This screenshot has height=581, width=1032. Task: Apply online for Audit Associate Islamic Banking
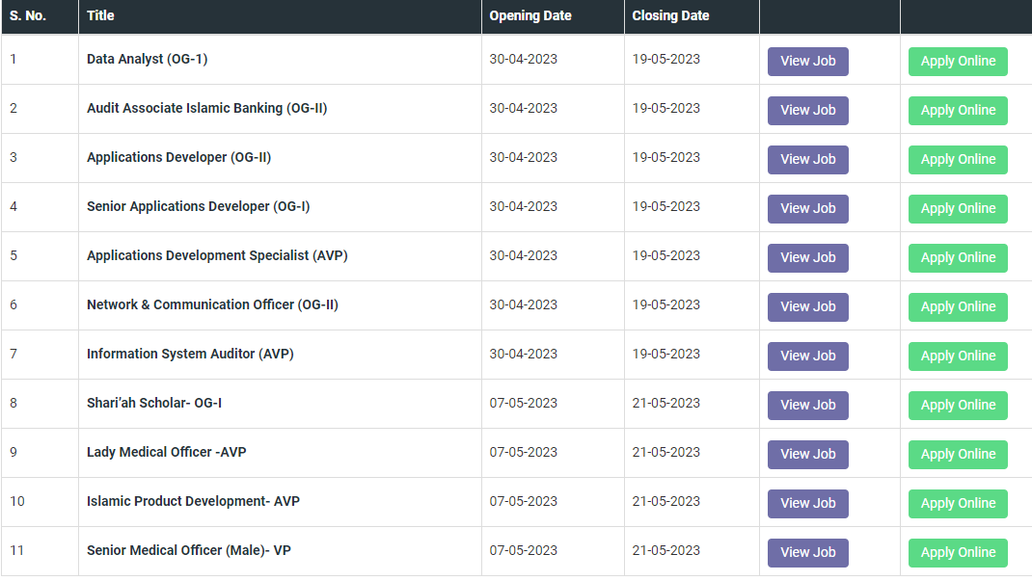[958, 111]
